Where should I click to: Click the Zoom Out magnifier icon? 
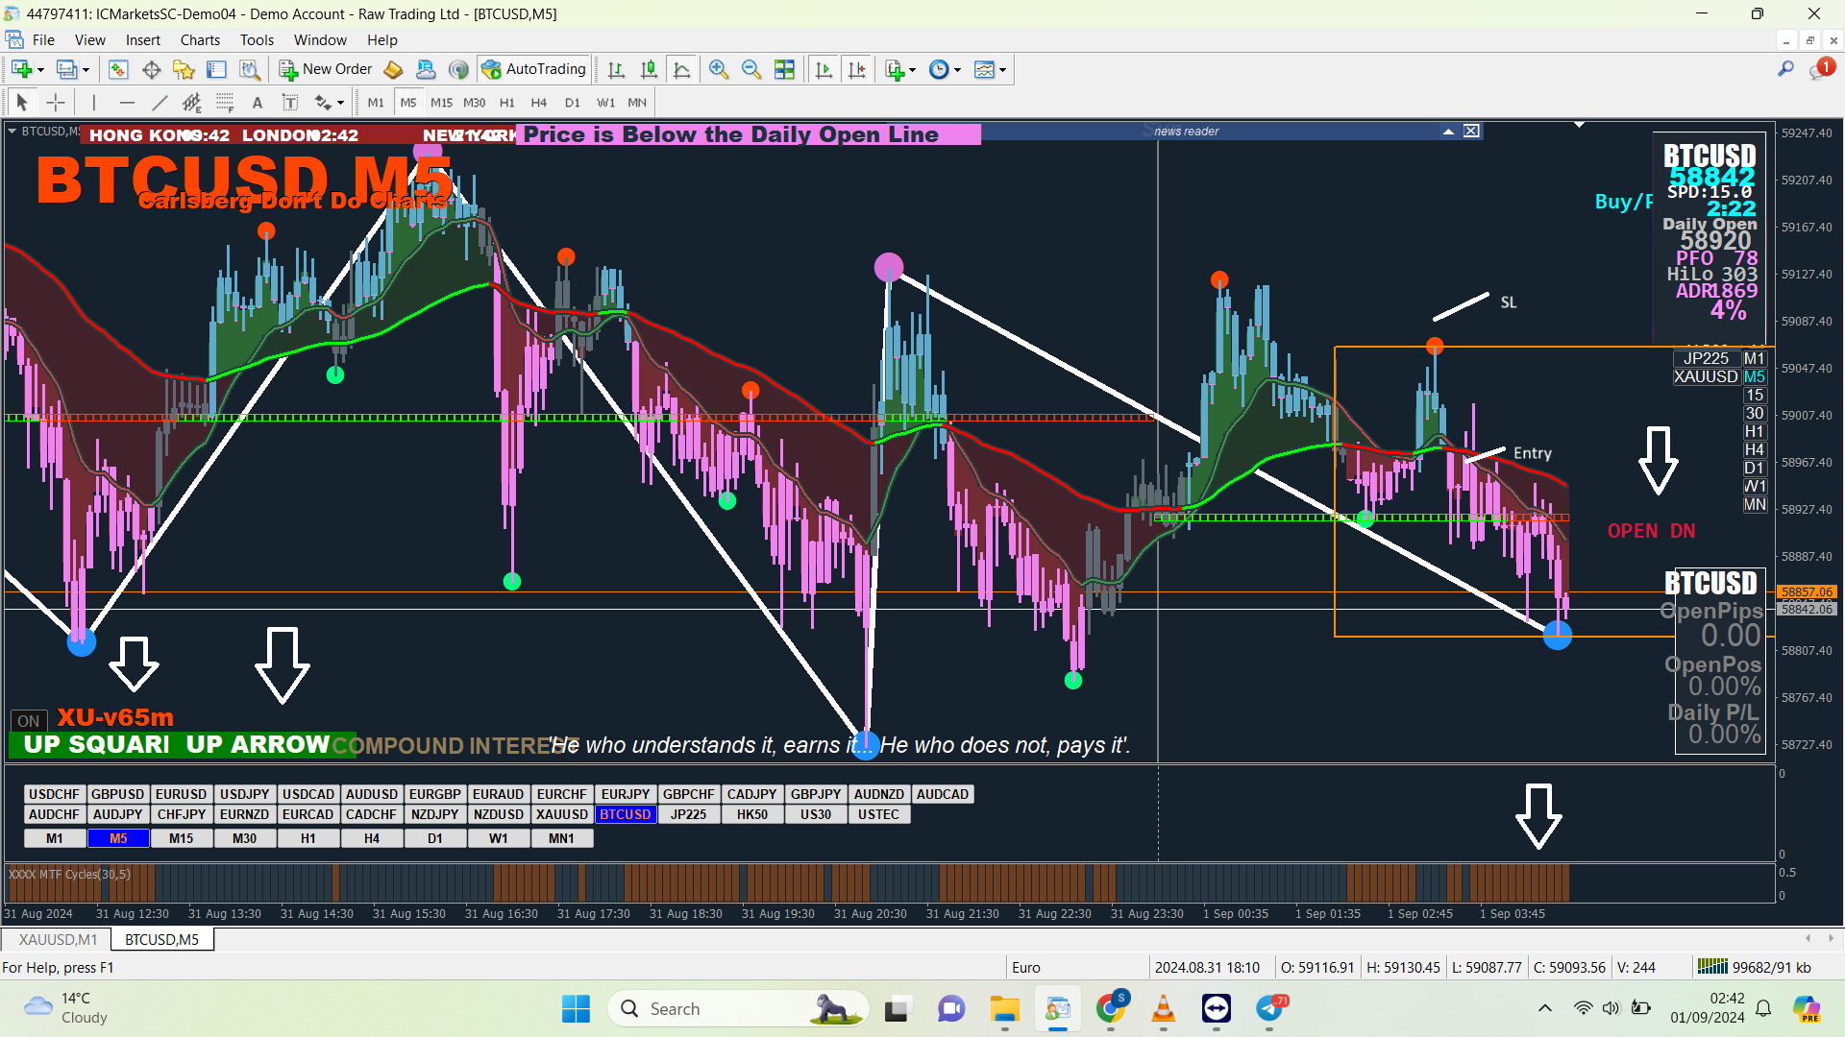pos(750,69)
